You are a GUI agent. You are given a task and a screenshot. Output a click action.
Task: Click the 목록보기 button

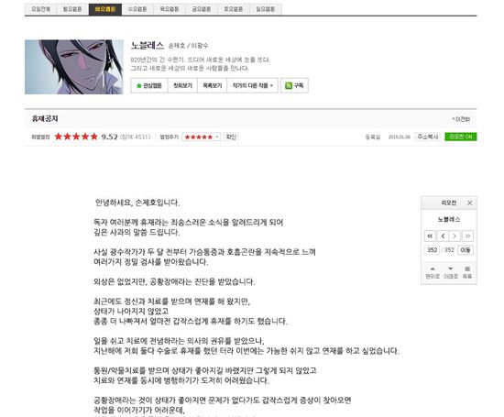click(213, 85)
